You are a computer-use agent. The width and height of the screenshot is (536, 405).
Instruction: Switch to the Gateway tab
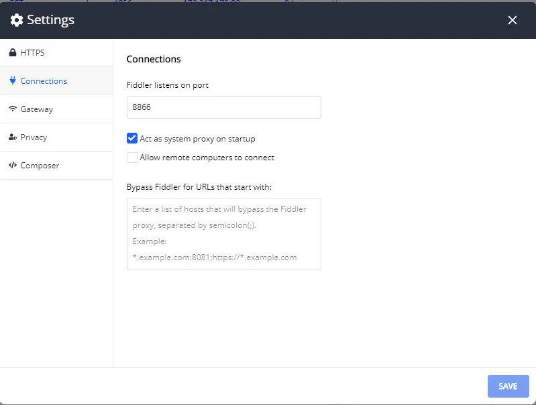[x=56, y=109]
